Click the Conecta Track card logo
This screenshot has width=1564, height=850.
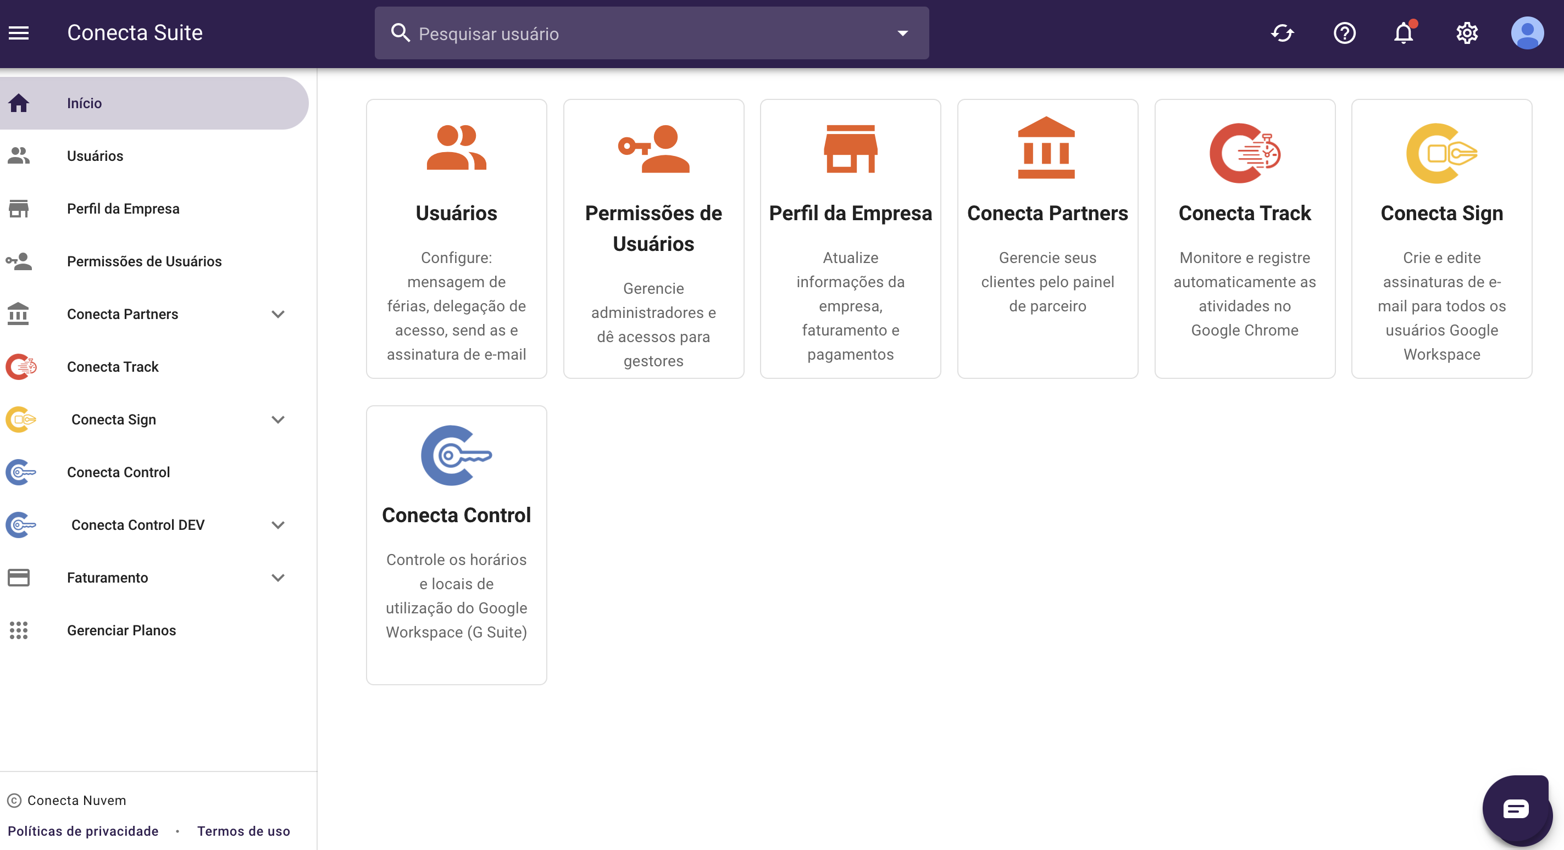(1244, 153)
